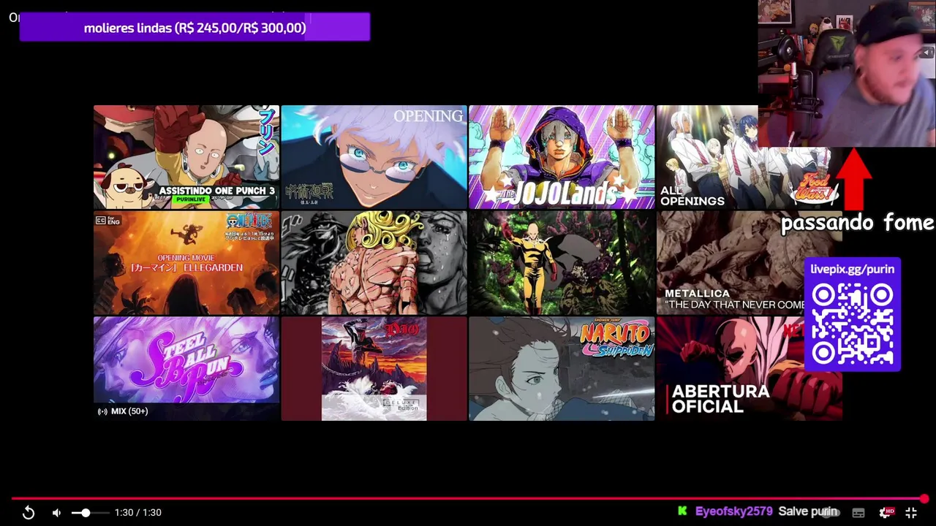This screenshot has height=526, width=936.
Task: Open the Gojo OPENING video thumbnail
Action: (374, 157)
